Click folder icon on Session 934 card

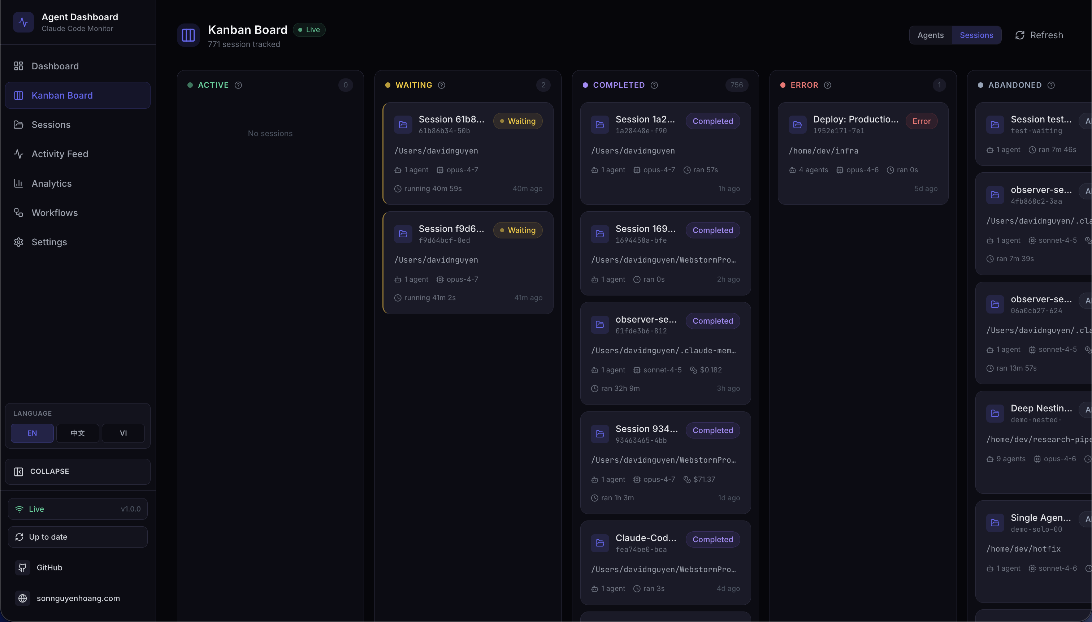pos(600,433)
